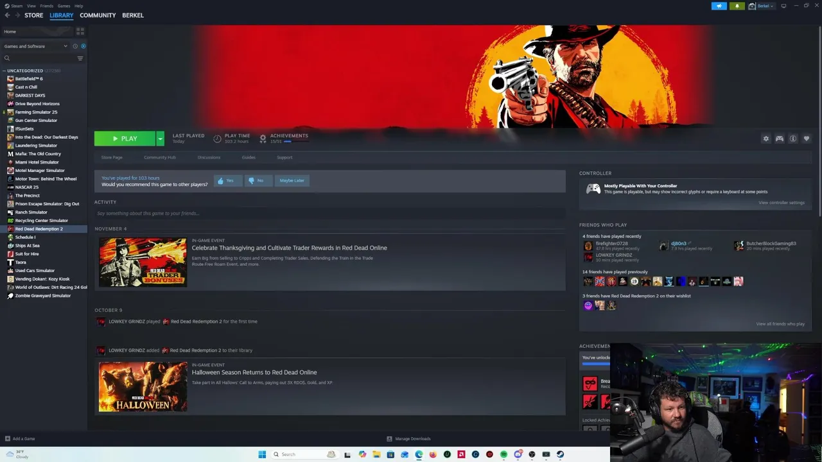The image size is (822, 462).
Task: Open the Discussions link
Action: pos(209,157)
